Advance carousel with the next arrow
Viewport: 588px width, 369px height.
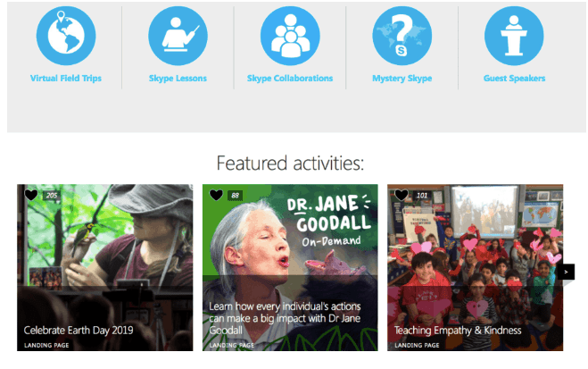(x=567, y=272)
